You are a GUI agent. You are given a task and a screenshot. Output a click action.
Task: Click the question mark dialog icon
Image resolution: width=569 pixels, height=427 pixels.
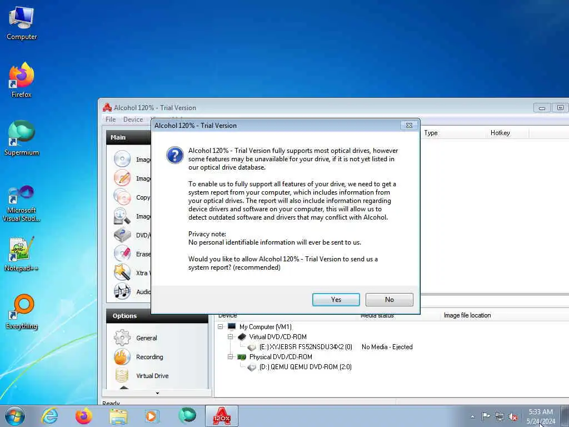tap(174, 156)
